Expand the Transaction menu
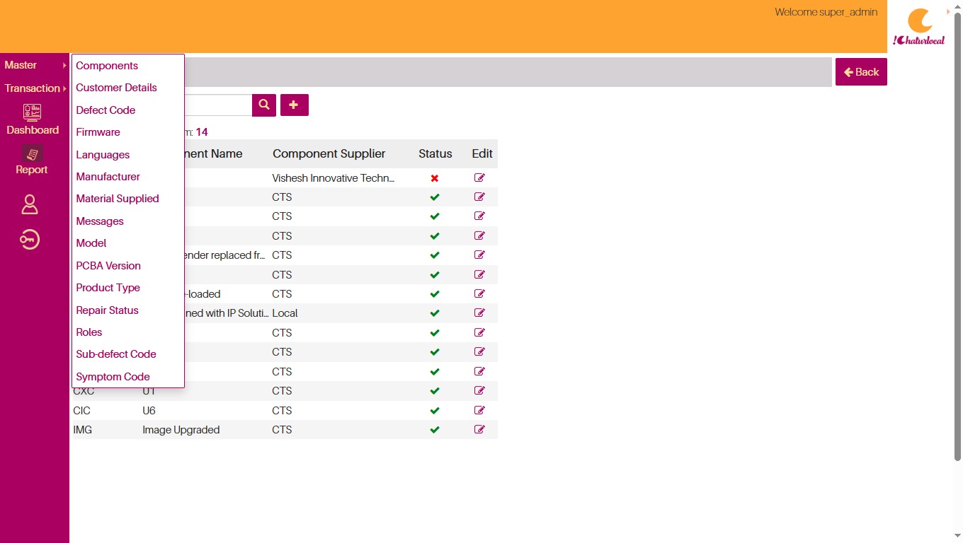963x543 pixels. tap(35, 88)
